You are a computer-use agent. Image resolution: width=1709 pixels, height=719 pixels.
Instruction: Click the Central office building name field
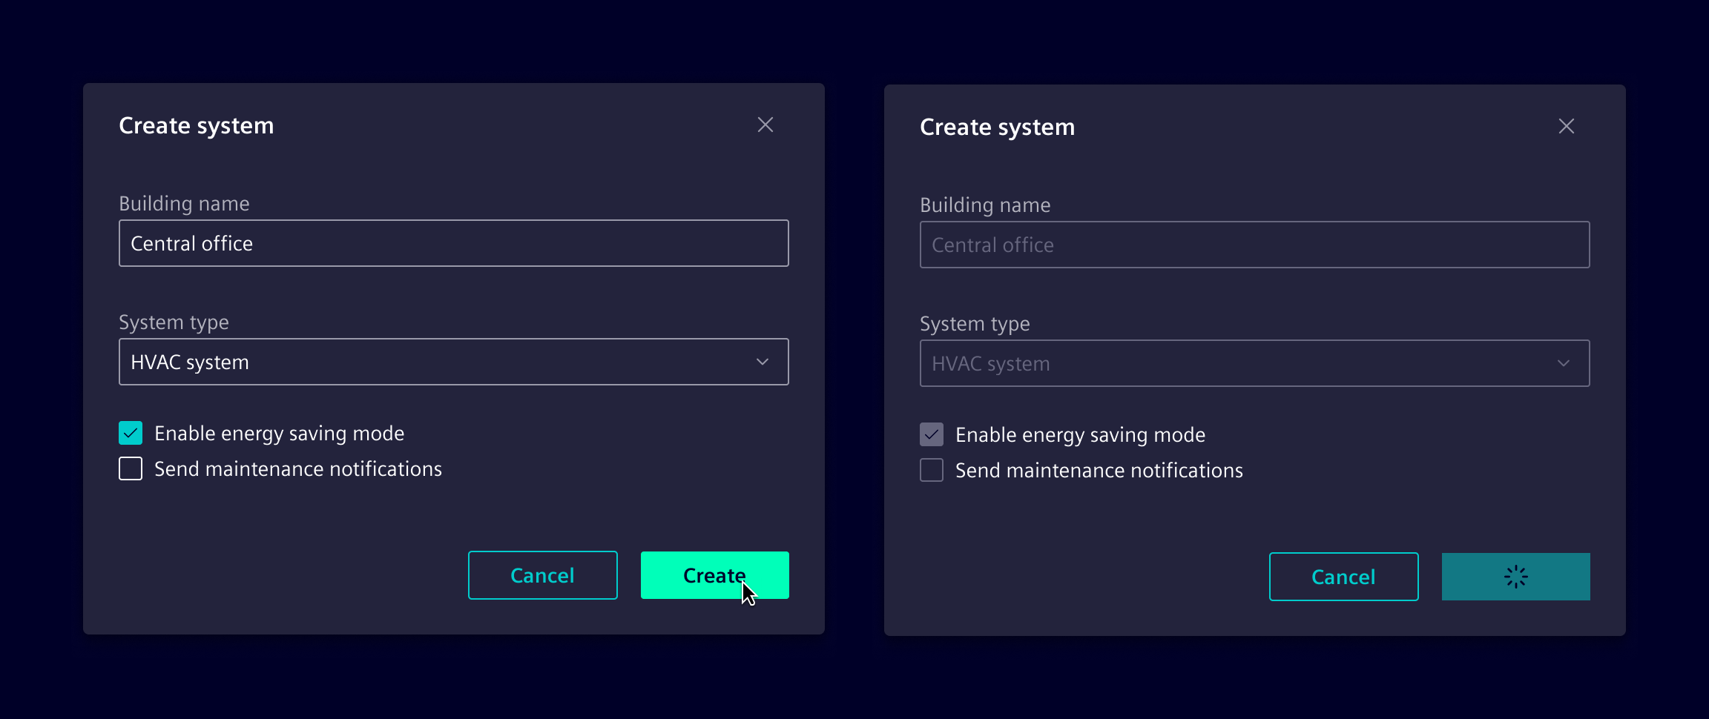click(x=452, y=243)
